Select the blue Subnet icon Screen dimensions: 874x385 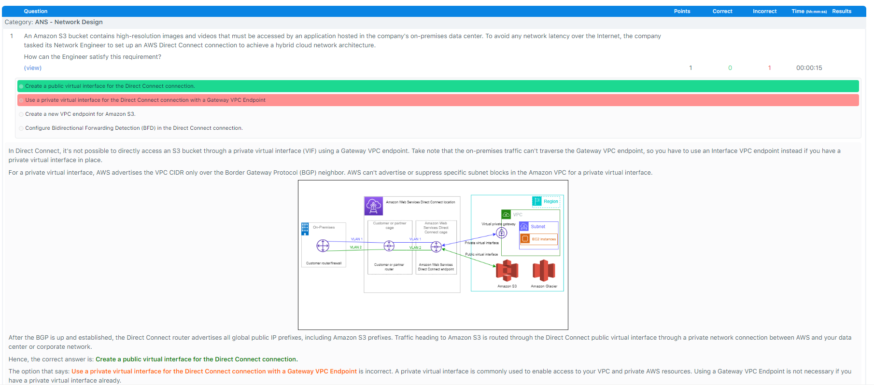point(524,226)
